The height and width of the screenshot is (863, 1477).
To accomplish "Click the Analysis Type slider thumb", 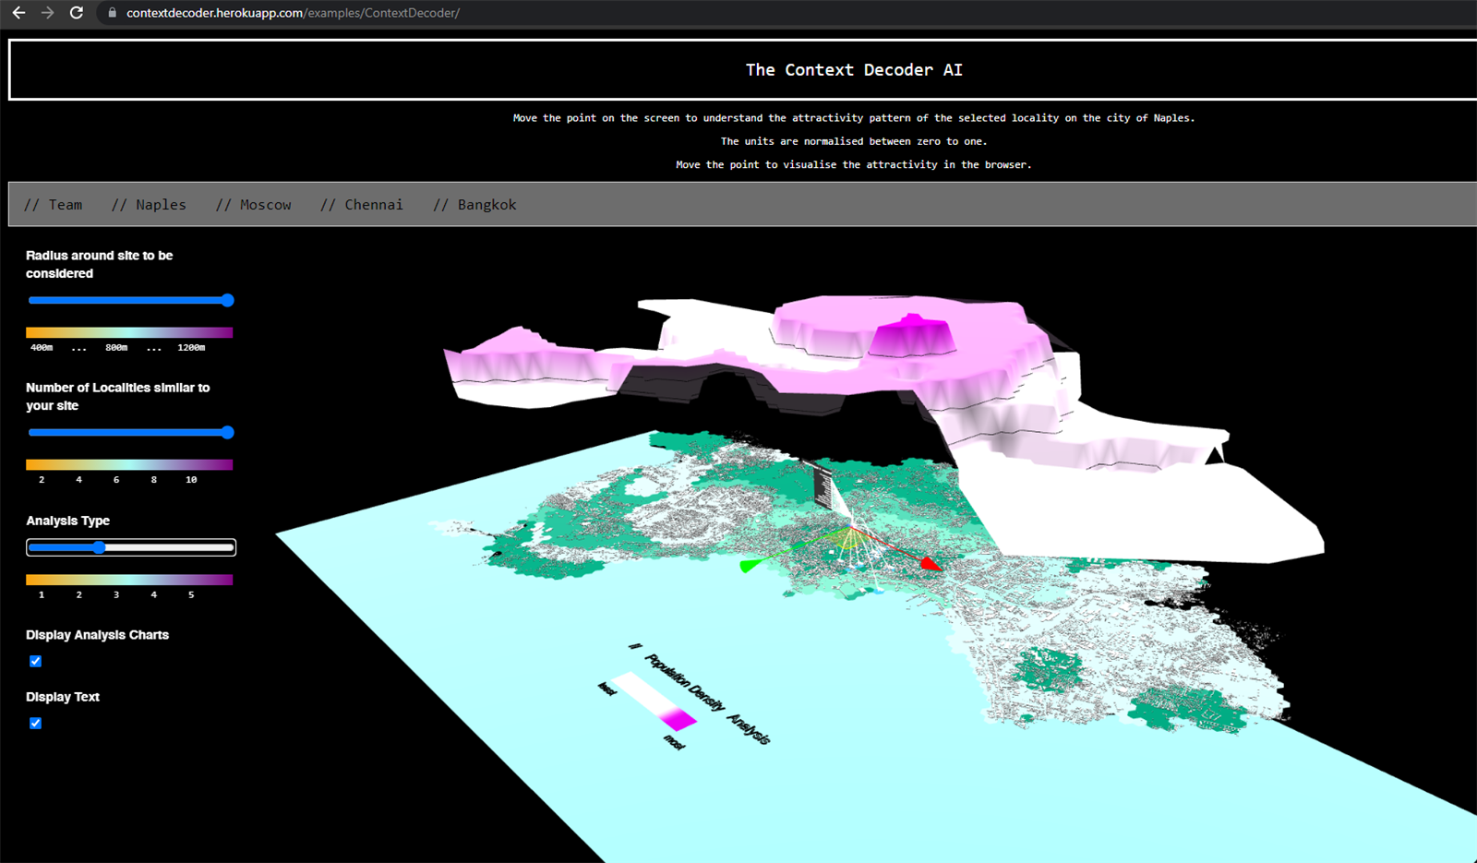I will [x=99, y=547].
